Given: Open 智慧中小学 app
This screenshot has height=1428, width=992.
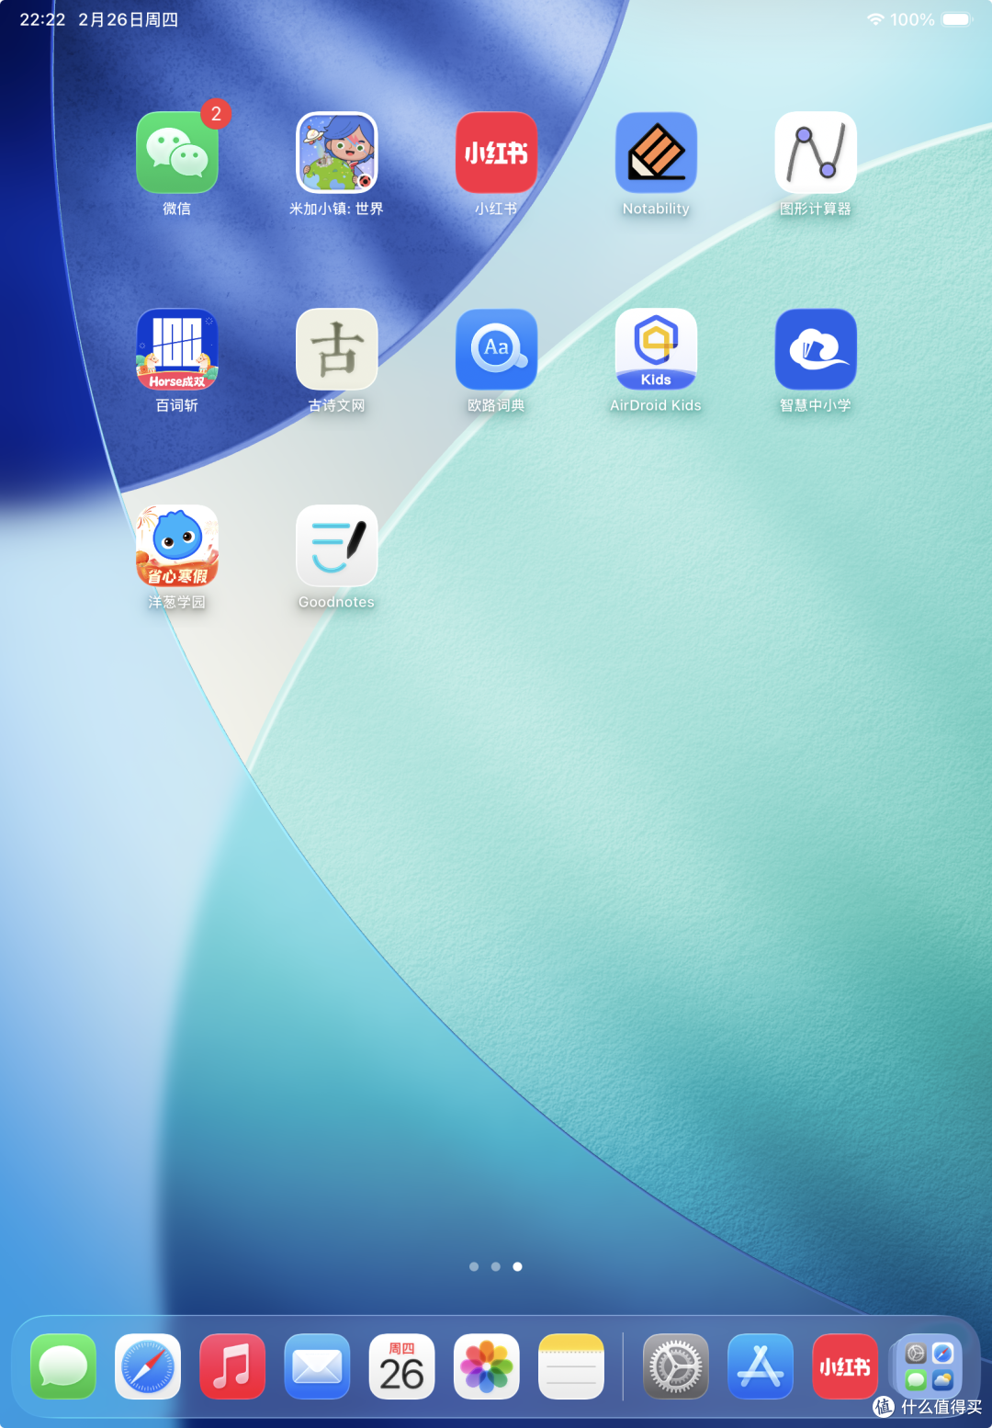Looking at the screenshot, I should pos(816,349).
